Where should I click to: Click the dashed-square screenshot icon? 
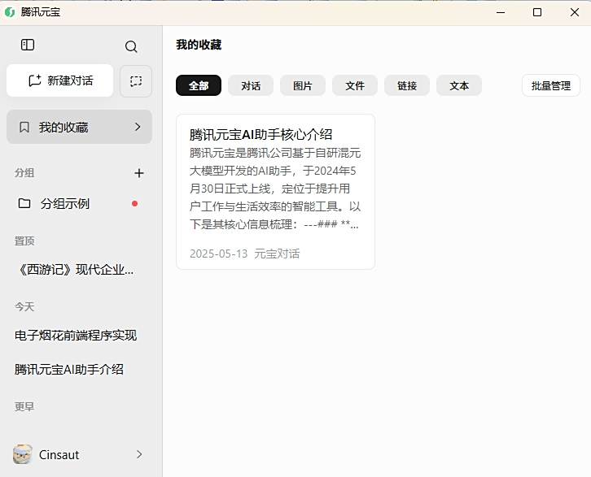click(x=136, y=81)
